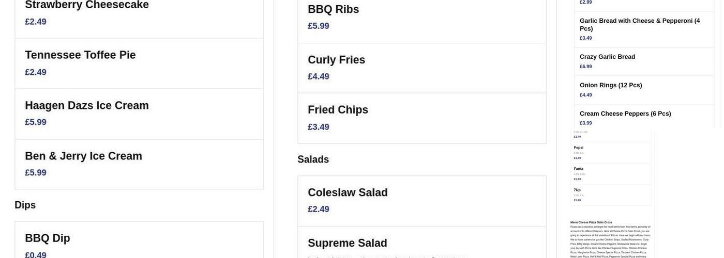The image size is (724, 258).
Task: Pick Cream Cheese Peppers (6 Pcs)
Action: tap(625, 114)
